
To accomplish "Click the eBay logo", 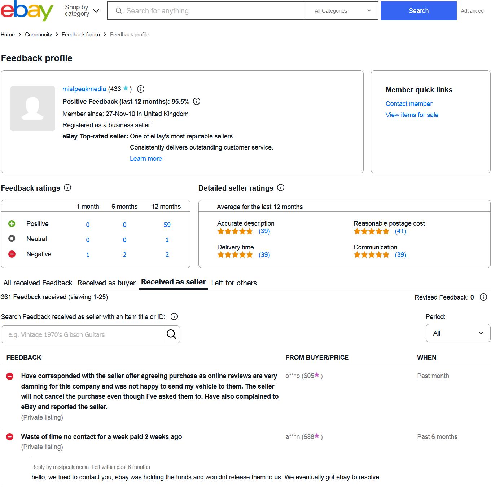I will [x=27, y=10].
